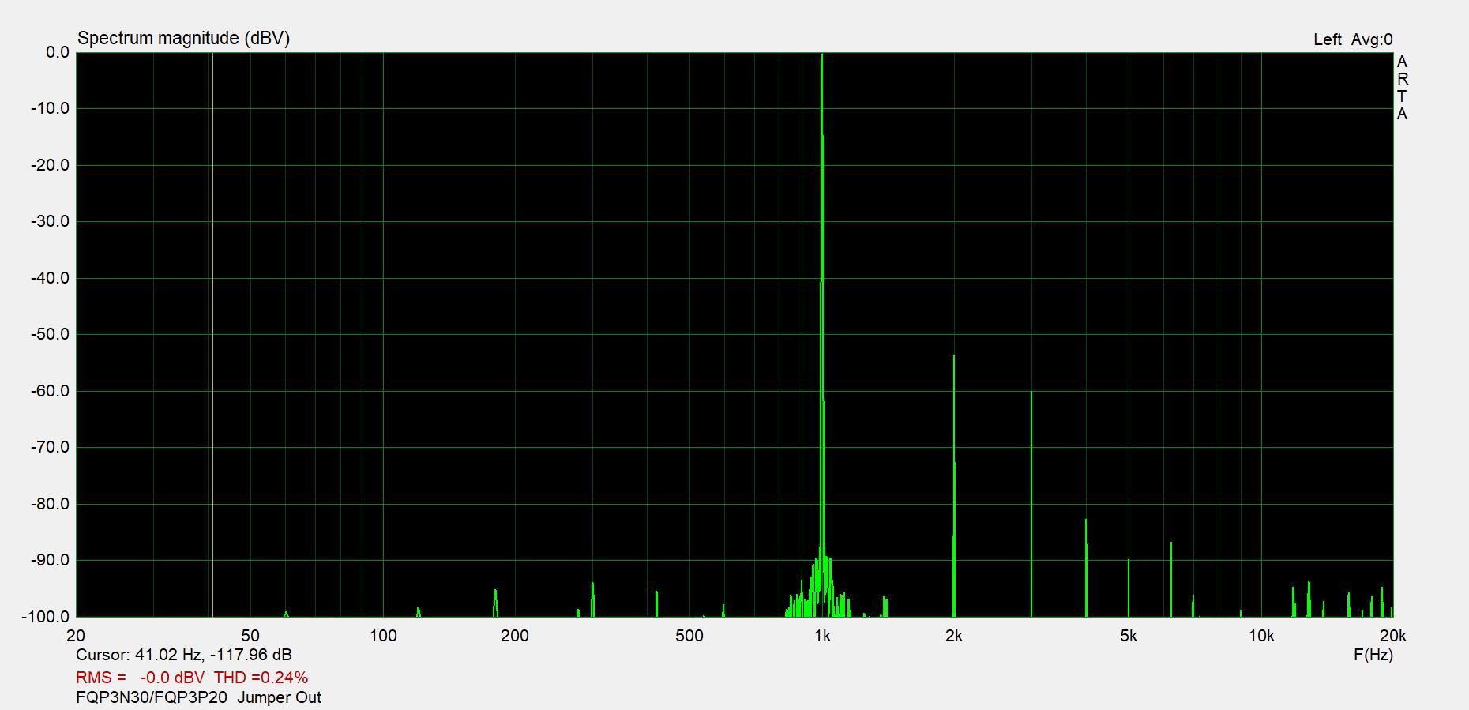Click the '-70.0' y-axis tick label
Screen dimensions: 1469x710
51,447
